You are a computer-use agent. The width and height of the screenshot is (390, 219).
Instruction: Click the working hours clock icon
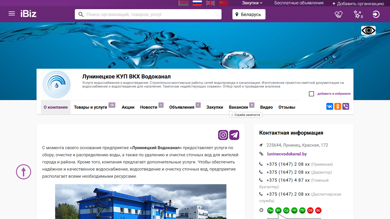261,210
